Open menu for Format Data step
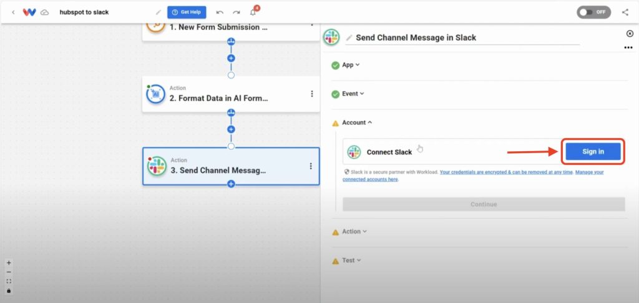Screen dimensions: 639x303 [312, 94]
